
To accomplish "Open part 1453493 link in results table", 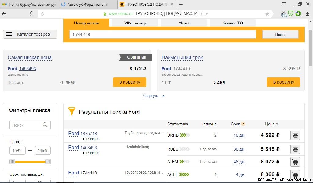I will click(89, 148).
